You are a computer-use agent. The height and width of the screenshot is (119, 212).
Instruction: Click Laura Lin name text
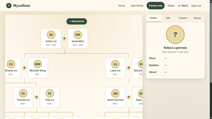coord(115,70)
